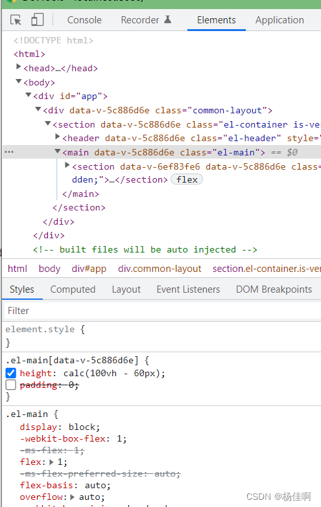Click the .el-main[data-v-5c886d6e] selector
This screenshot has height=507, width=321.
tap(72, 360)
